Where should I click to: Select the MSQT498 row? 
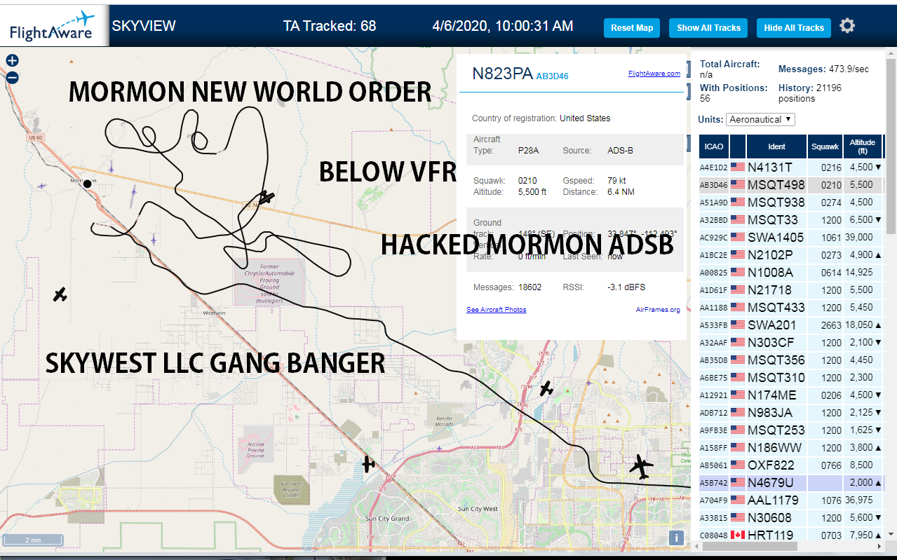pos(791,185)
